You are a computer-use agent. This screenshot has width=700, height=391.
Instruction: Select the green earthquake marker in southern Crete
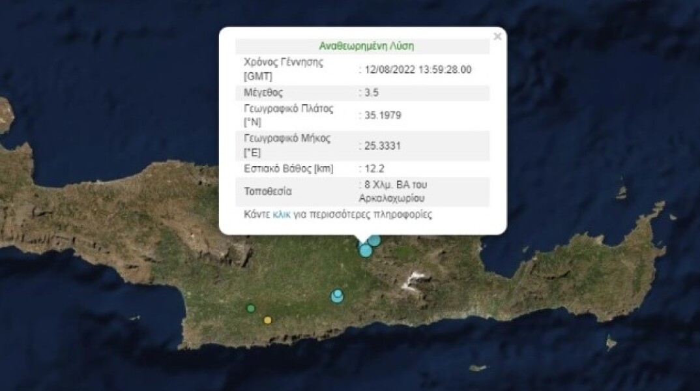(250, 307)
